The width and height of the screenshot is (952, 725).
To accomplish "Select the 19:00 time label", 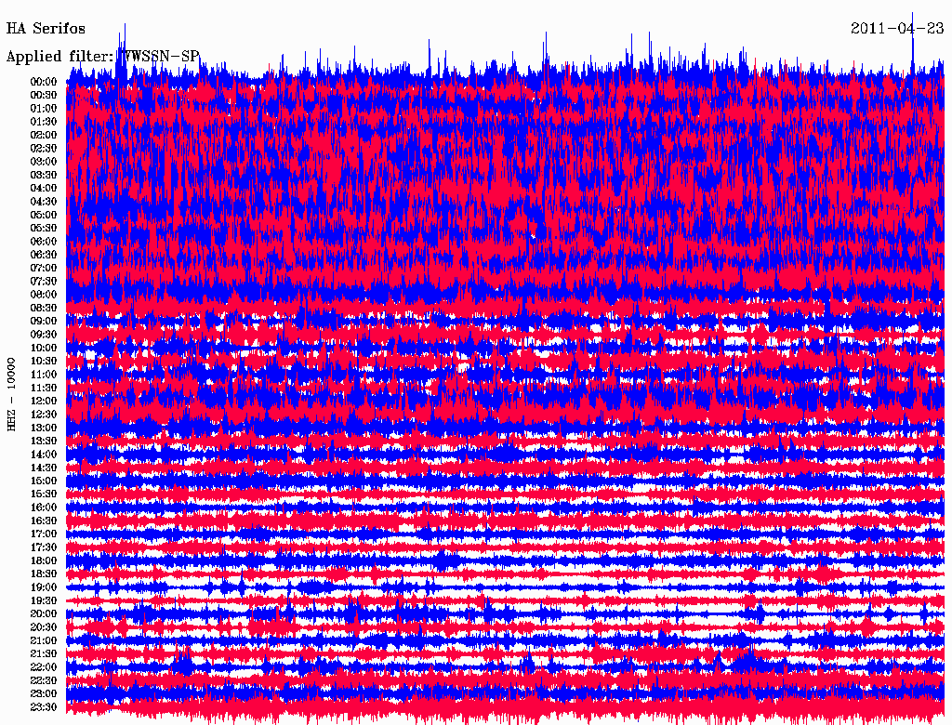I will coord(44,587).
